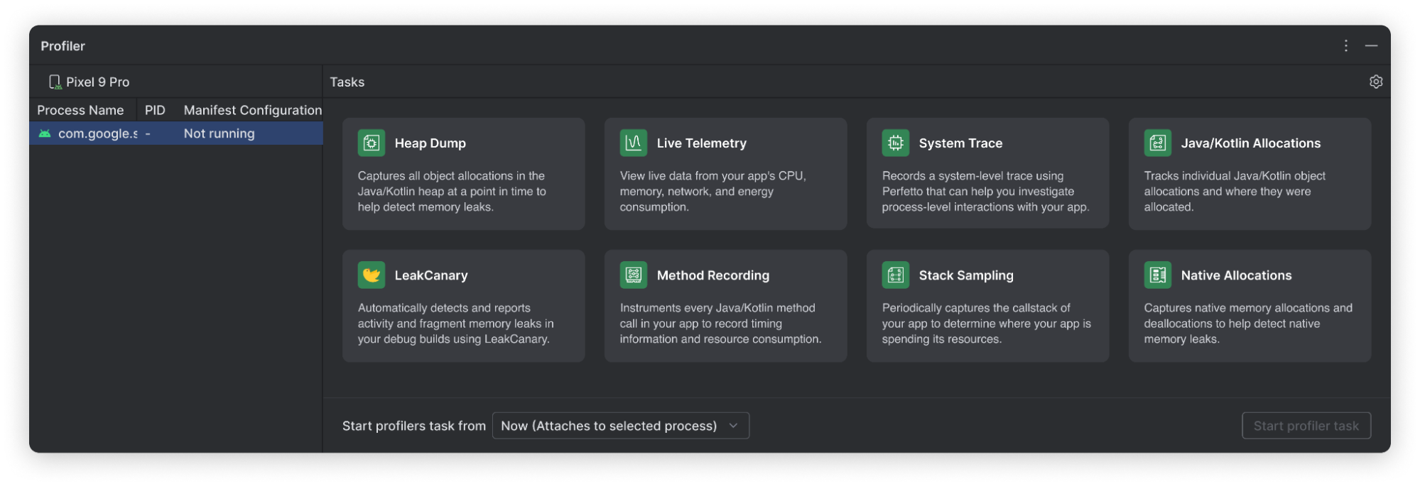The height and width of the screenshot is (486, 1420).
Task: Open the Start profilers task from dropdown
Action: [621, 426]
